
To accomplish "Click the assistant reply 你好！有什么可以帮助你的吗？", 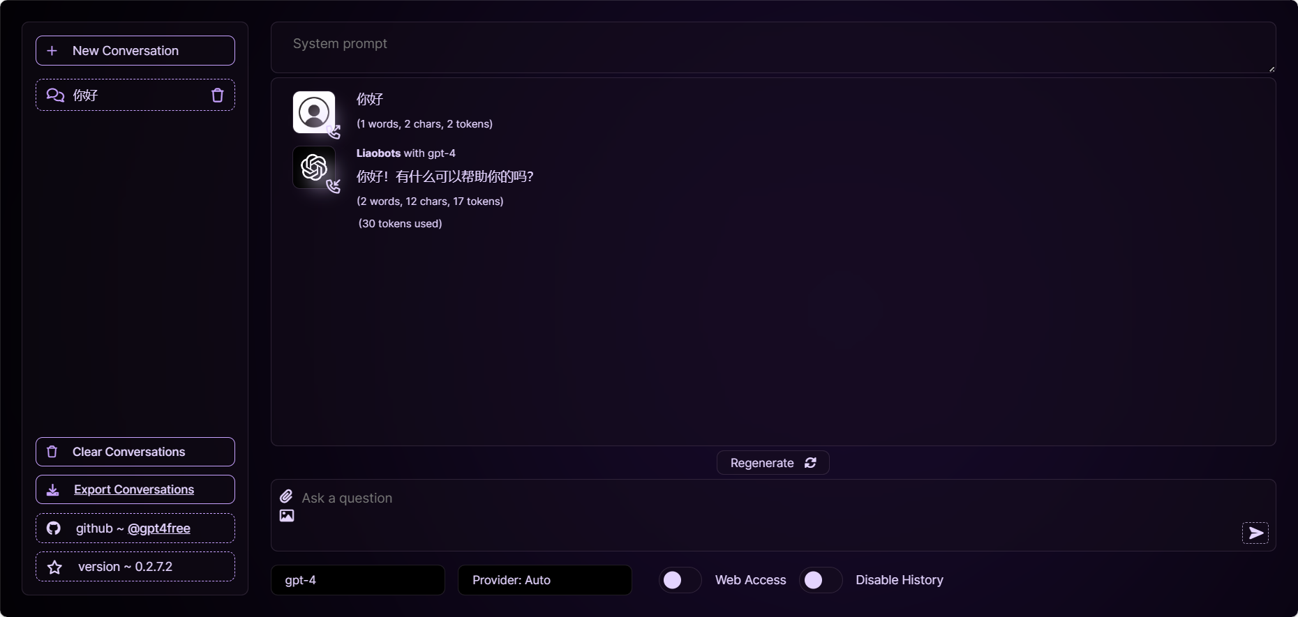I will tap(445, 176).
